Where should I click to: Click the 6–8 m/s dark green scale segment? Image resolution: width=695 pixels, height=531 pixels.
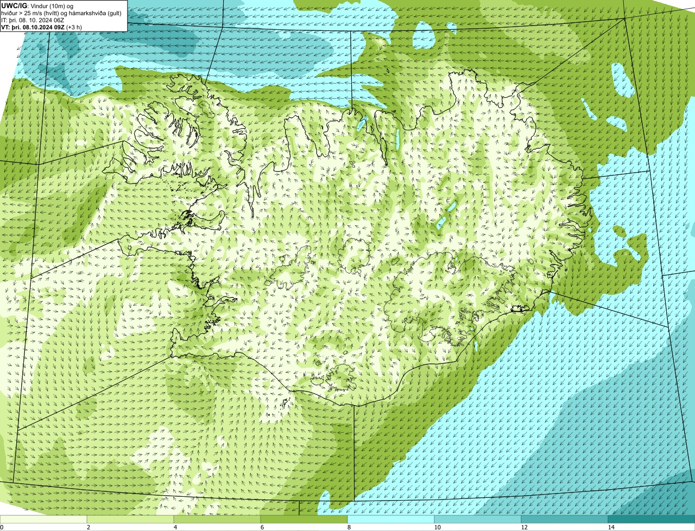pos(304,520)
